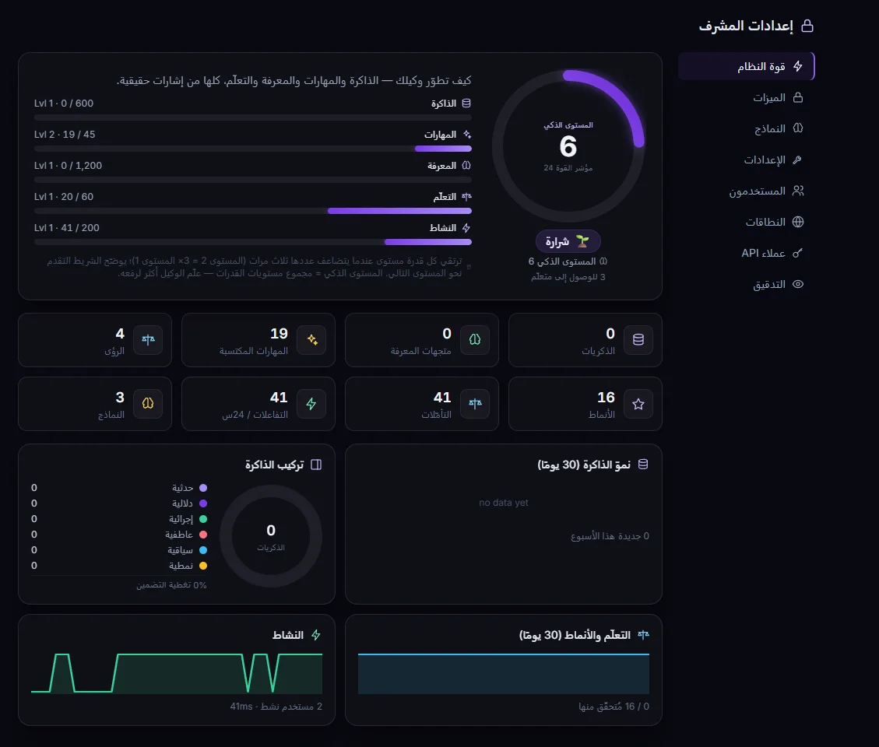Click the sparkle icon next to المهارات bar

click(x=466, y=135)
